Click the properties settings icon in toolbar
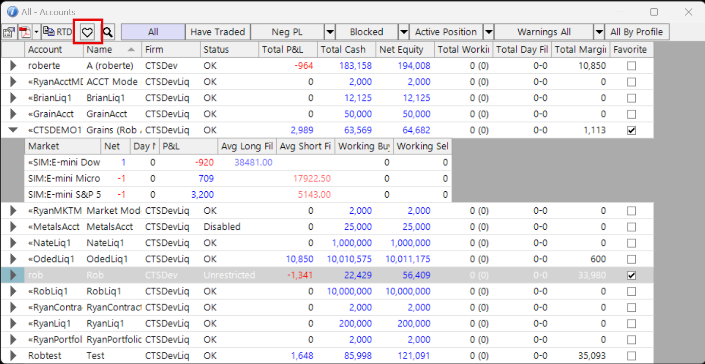705x364 pixels. [x=9, y=32]
